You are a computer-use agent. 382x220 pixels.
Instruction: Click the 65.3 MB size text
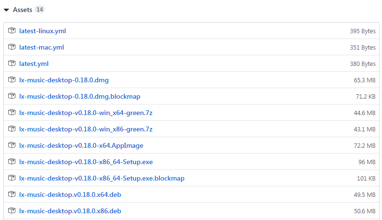pyautogui.click(x=365, y=80)
